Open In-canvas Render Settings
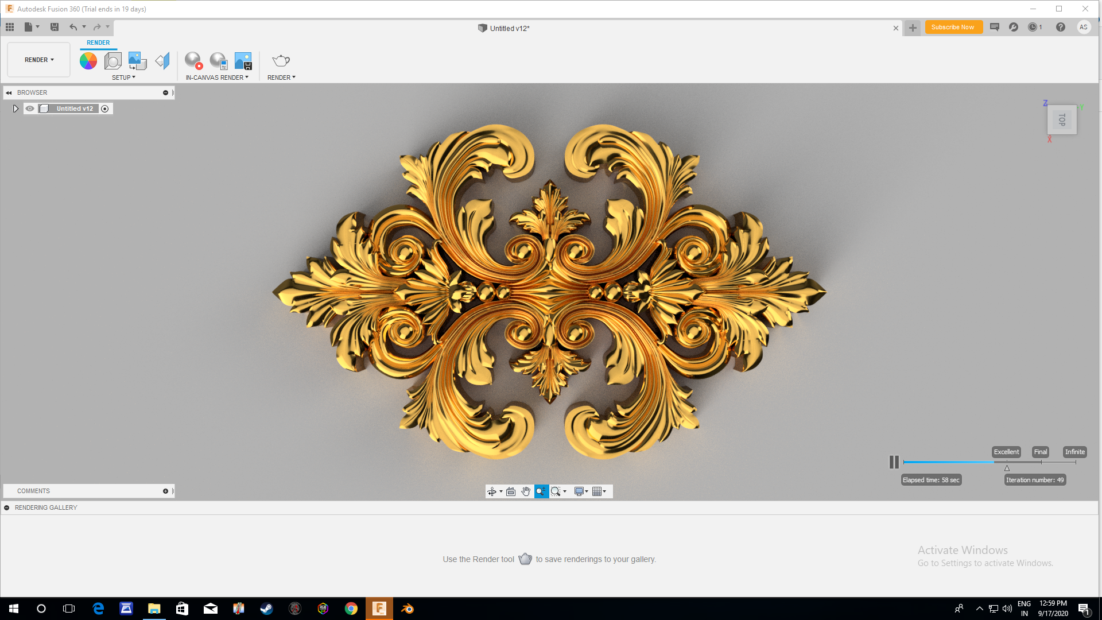Screen dimensions: 1102x620 tap(219, 60)
